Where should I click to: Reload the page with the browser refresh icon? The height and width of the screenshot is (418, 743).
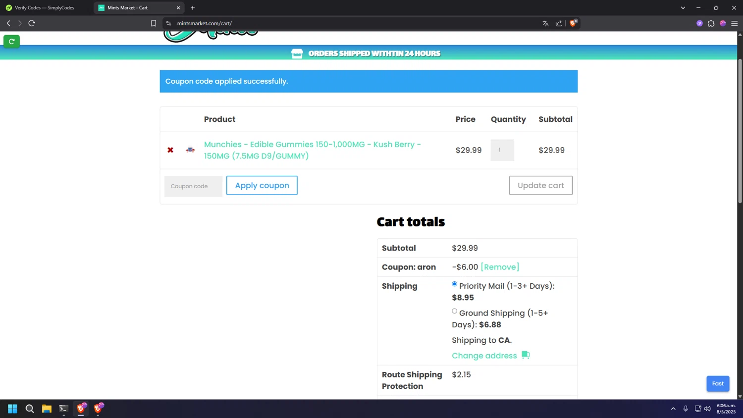32,23
